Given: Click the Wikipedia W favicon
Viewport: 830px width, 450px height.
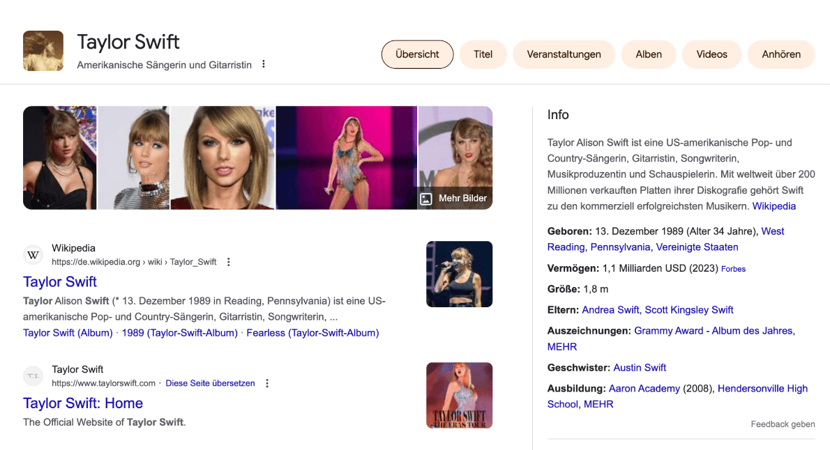Looking at the screenshot, I should point(33,255).
